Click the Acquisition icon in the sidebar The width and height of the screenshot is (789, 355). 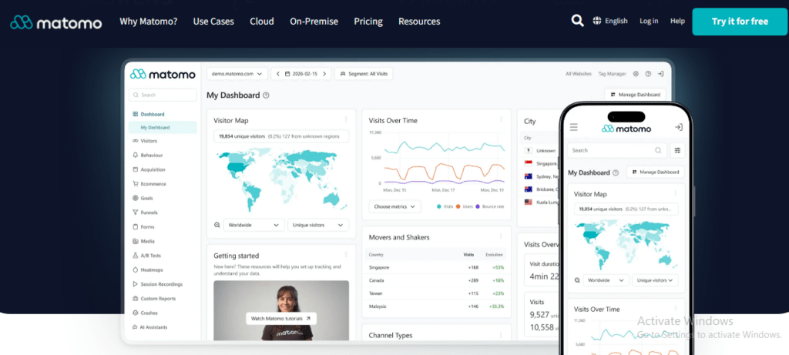(x=136, y=169)
